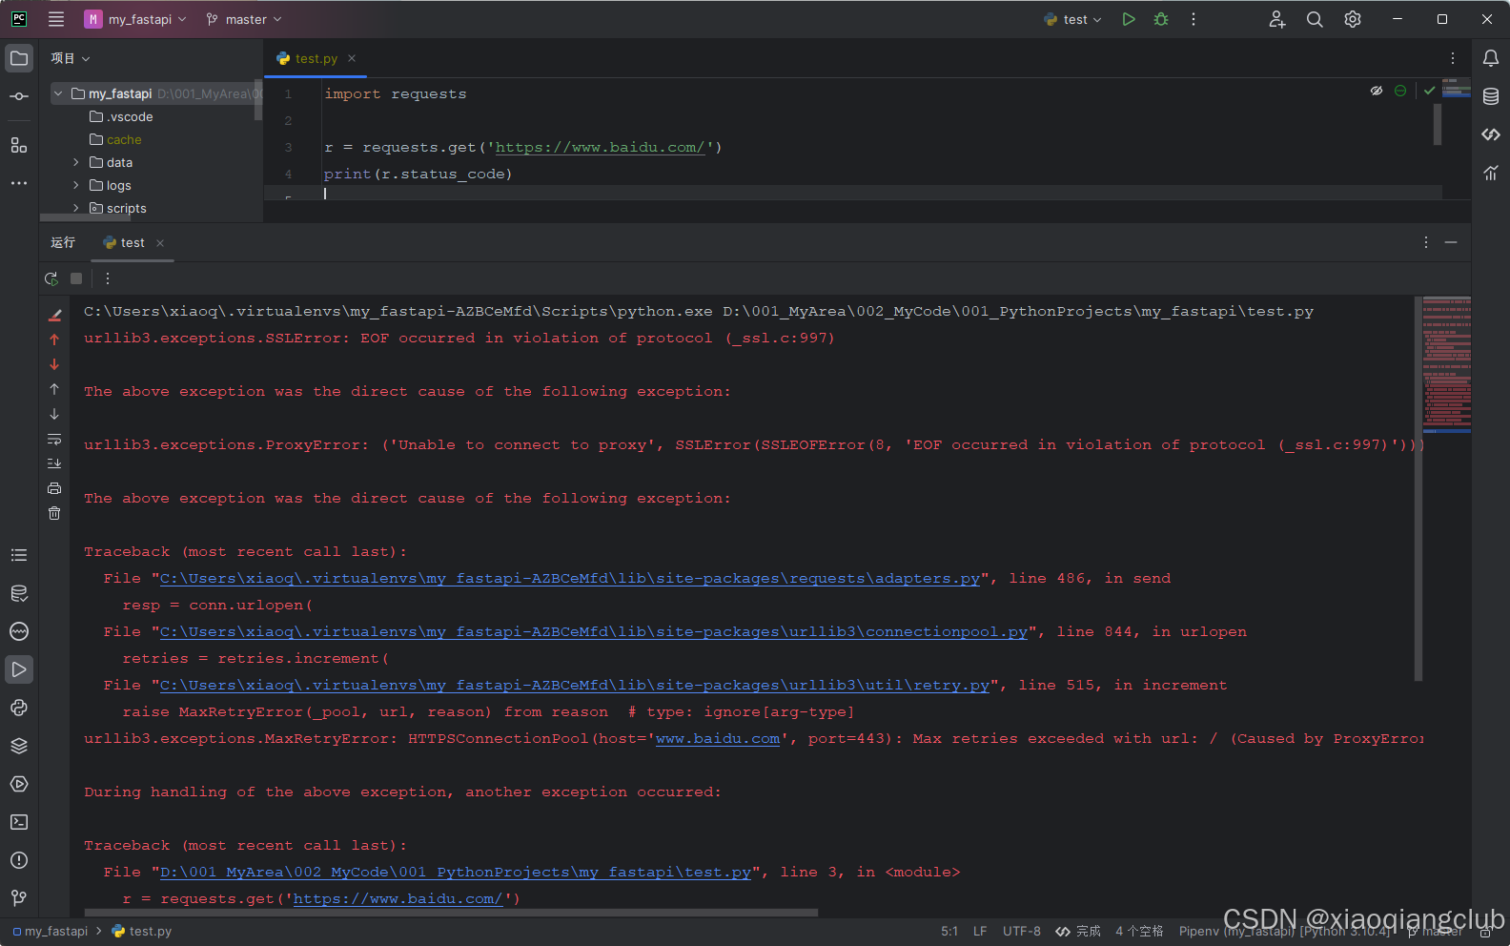Open Git version control tool window
Viewport: 1510px width, 946px height.
coord(19,898)
